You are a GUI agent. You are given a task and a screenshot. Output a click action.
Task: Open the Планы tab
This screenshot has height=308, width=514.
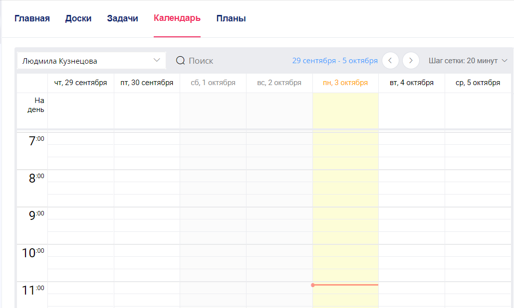pos(231,18)
